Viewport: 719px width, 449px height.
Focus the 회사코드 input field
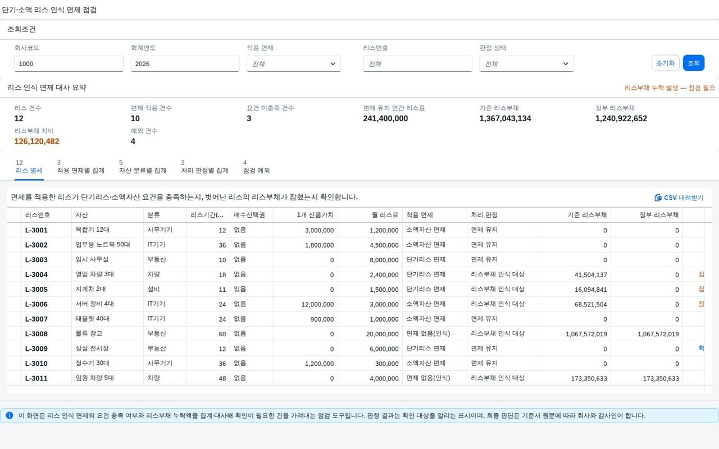tap(69, 64)
